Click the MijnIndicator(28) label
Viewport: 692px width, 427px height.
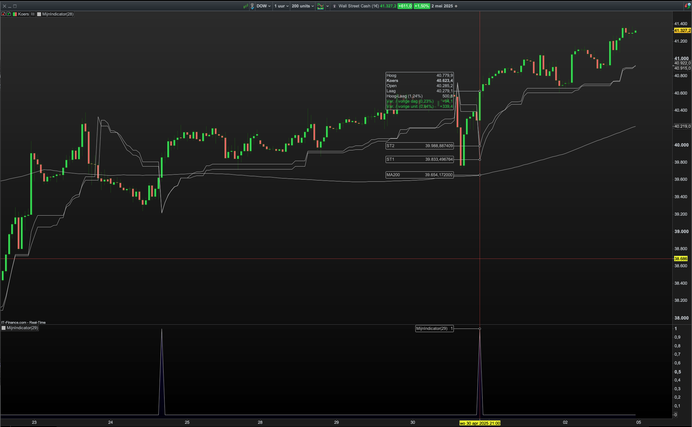[58, 14]
